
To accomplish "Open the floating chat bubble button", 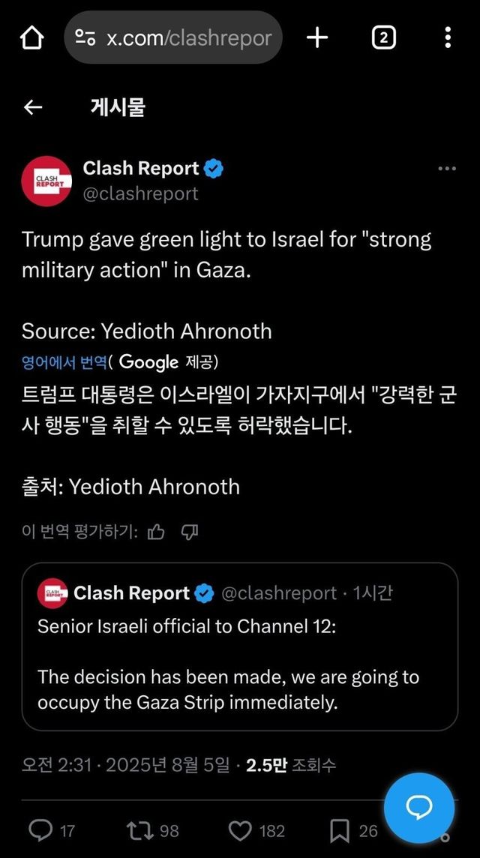I will tap(418, 808).
